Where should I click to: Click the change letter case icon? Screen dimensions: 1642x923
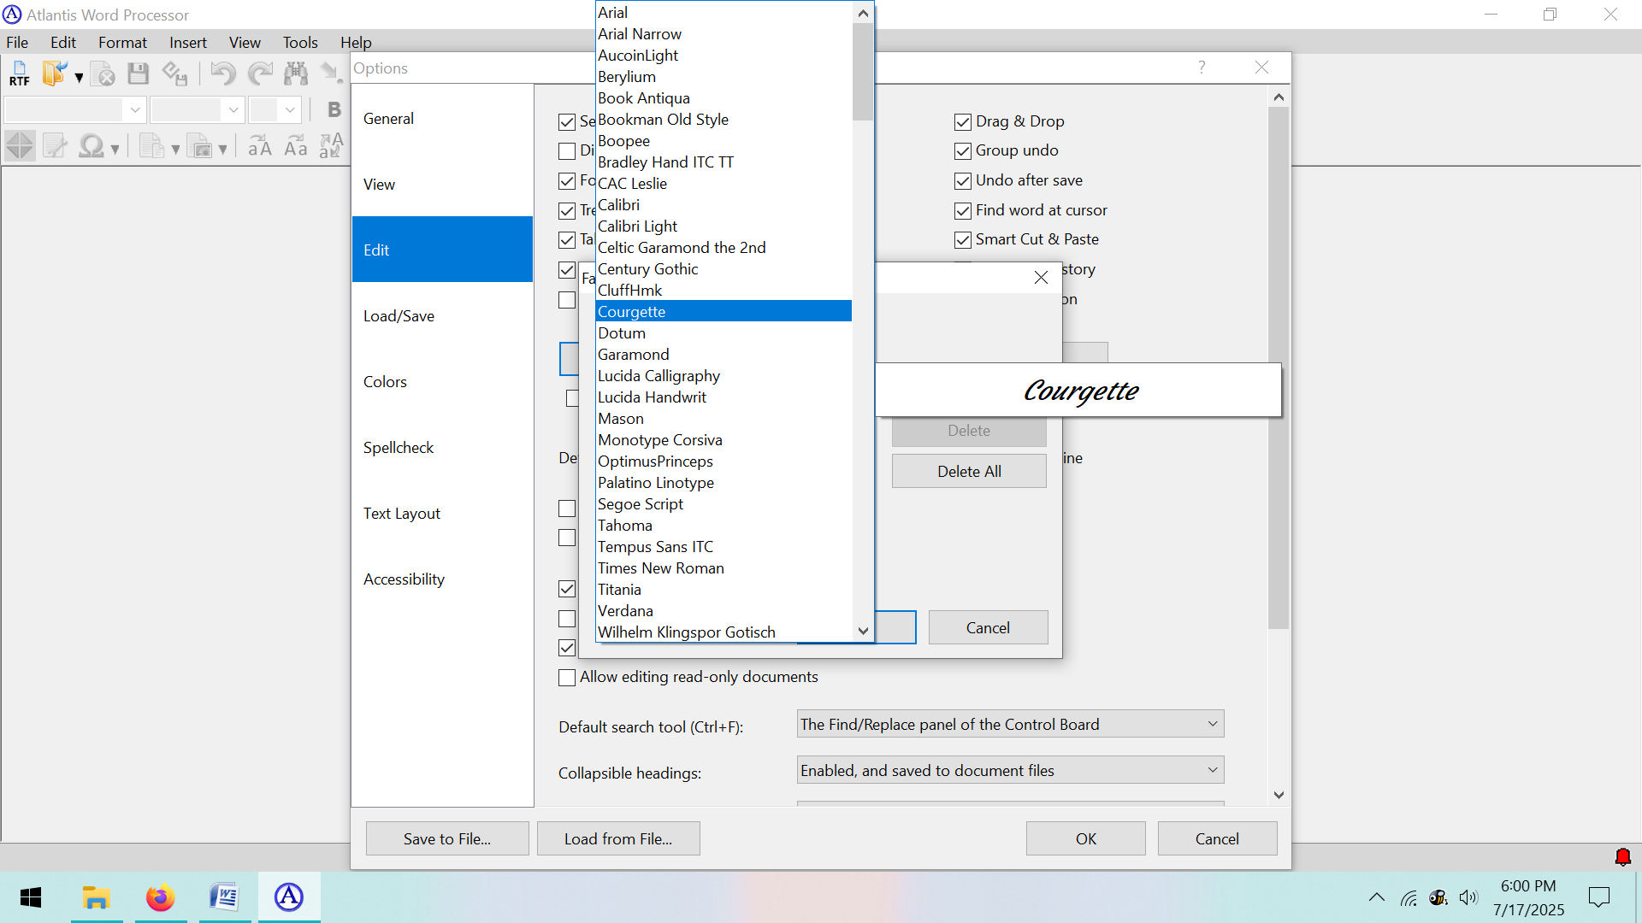point(331,146)
